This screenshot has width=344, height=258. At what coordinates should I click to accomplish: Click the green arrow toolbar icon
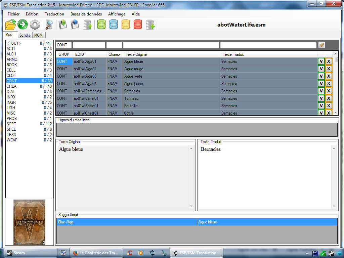click(23, 24)
